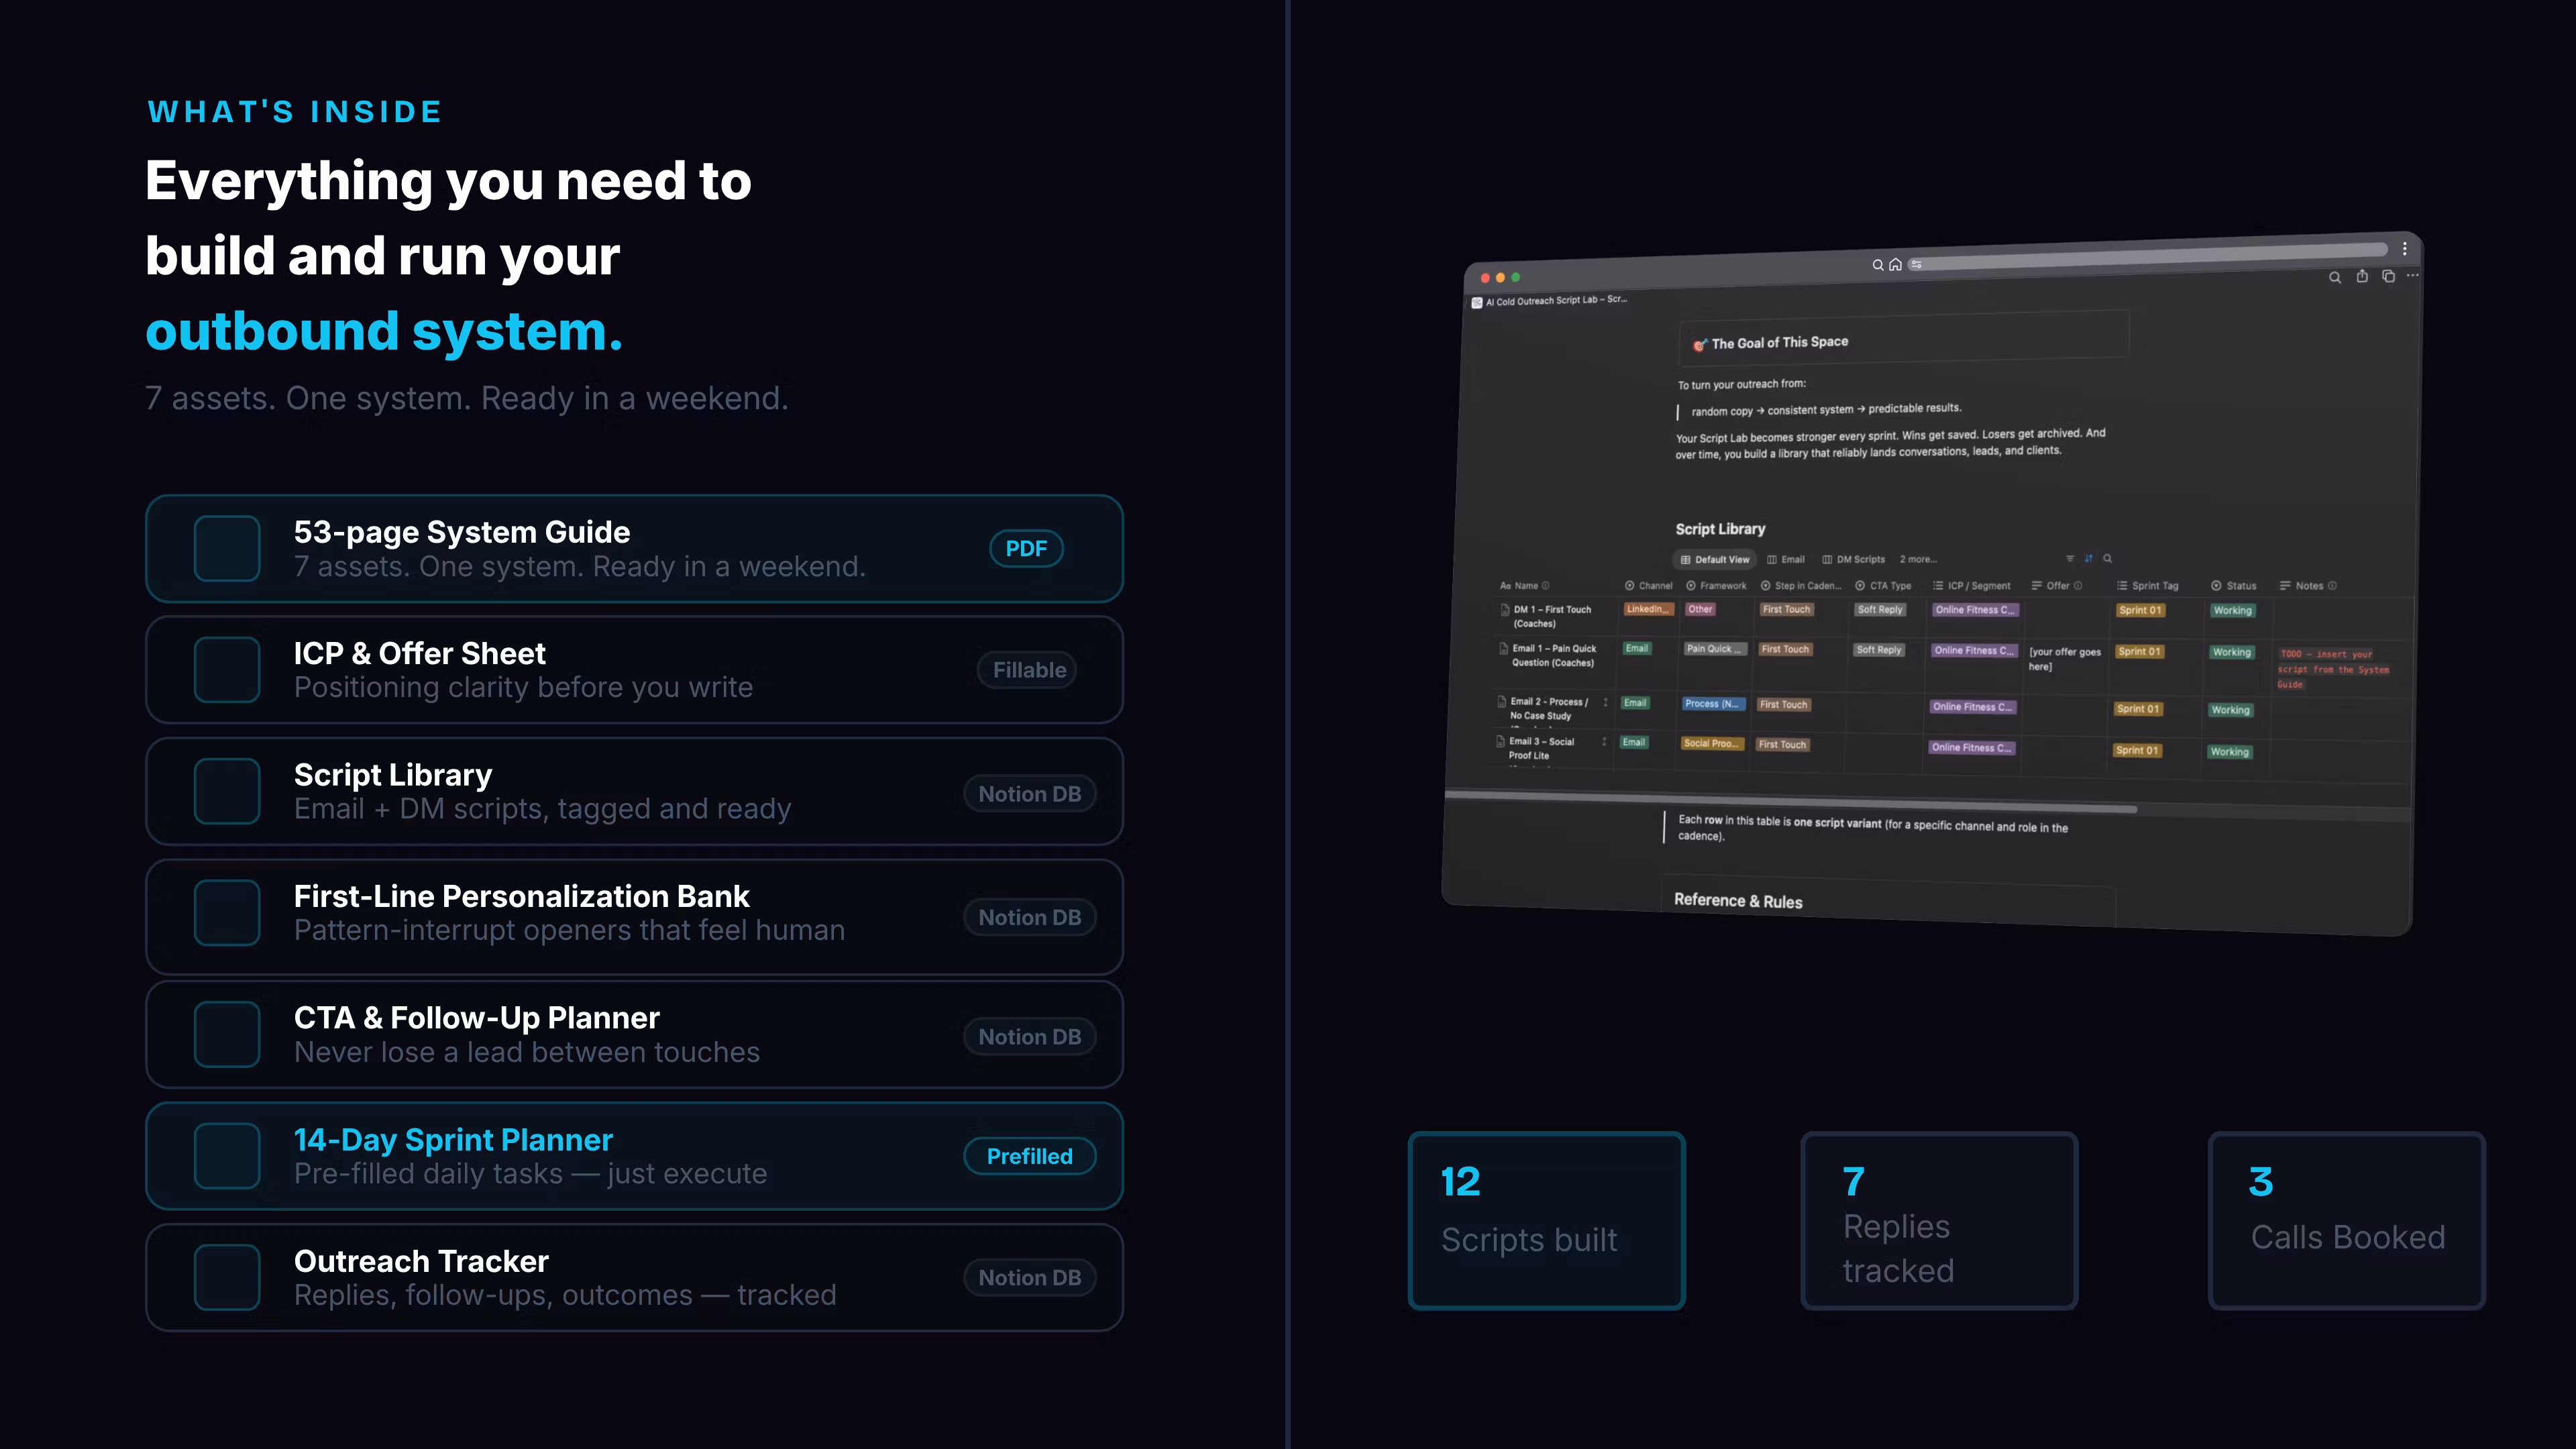Click the PDF badge
This screenshot has width=2576, height=1449.
1026,548
